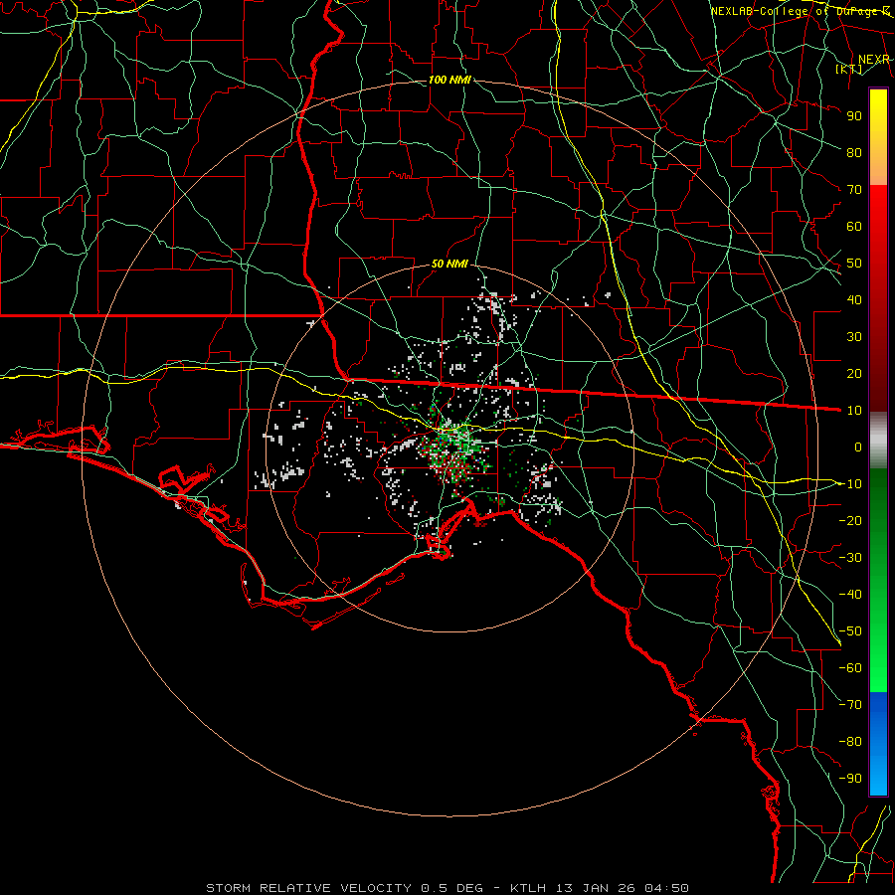
Task: Click the -40 value on the velocity scale
Action: 850,595
